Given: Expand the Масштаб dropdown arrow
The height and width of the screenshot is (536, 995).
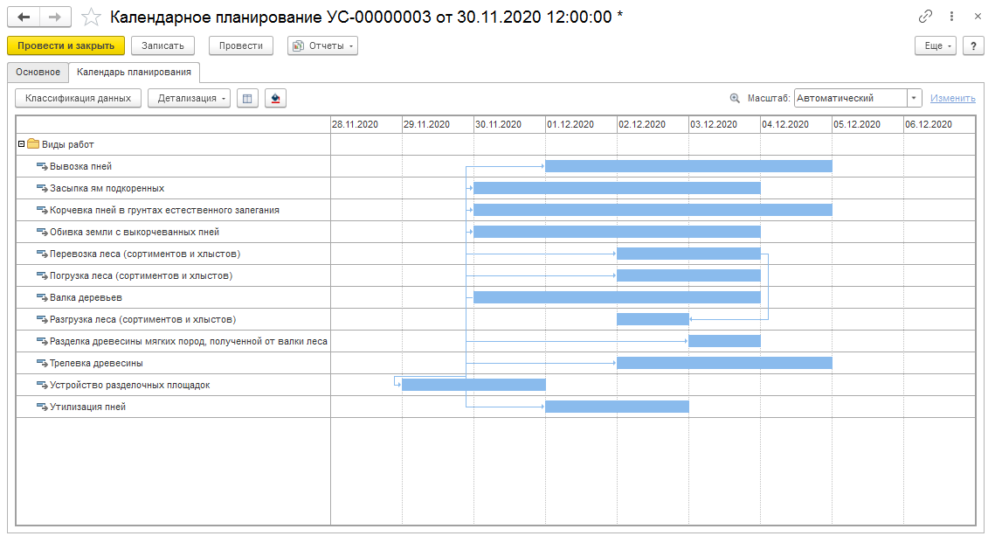Looking at the screenshot, I should point(914,98).
